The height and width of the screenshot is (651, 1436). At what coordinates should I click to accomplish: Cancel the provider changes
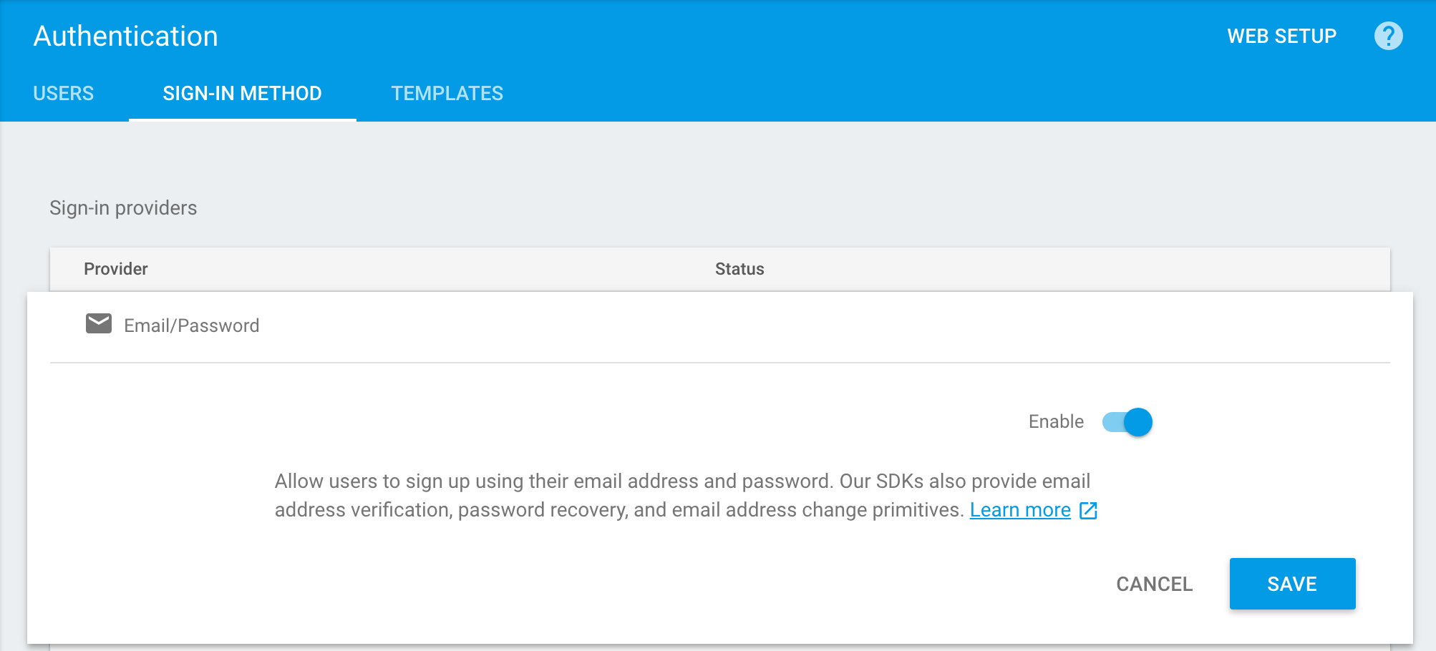coord(1154,584)
